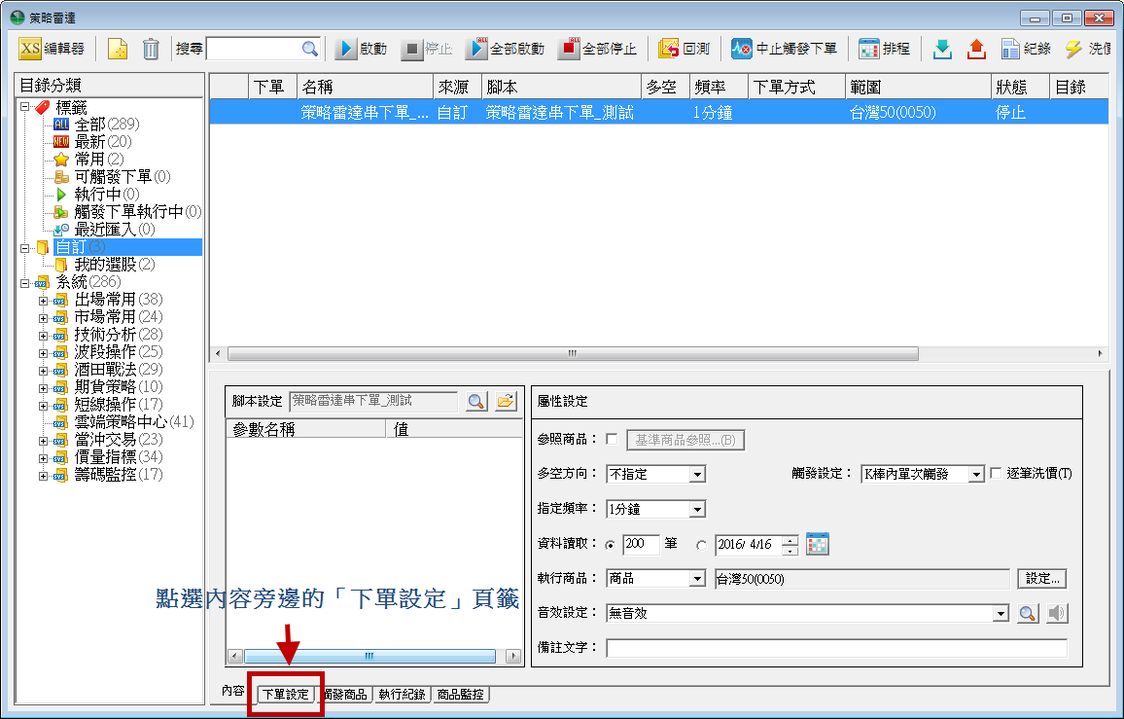Switch to the 商品監控 tab
This screenshot has height=719, width=1124.
[460, 695]
